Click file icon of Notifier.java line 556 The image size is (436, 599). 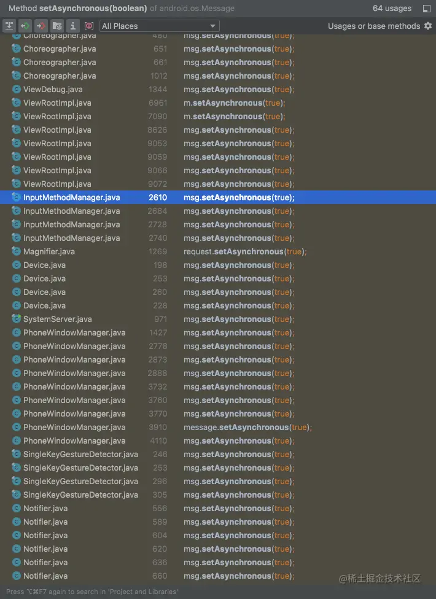(x=16, y=508)
